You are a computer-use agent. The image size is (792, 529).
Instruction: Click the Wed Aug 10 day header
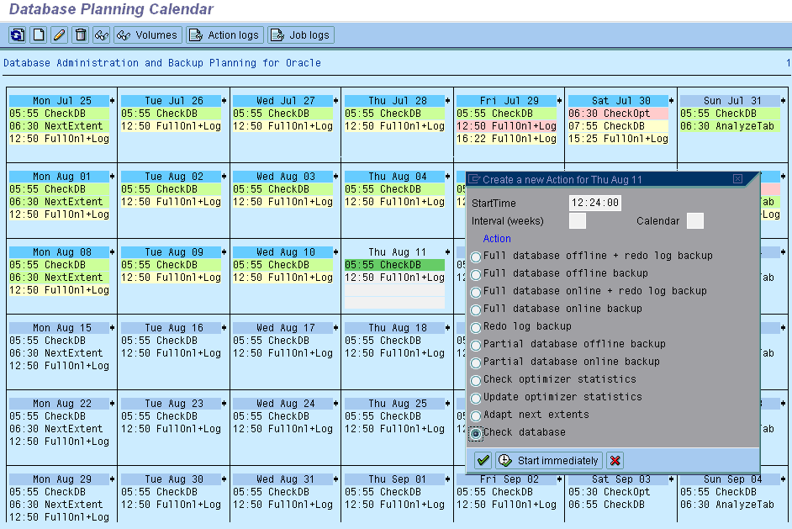pyautogui.click(x=282, y=252)
